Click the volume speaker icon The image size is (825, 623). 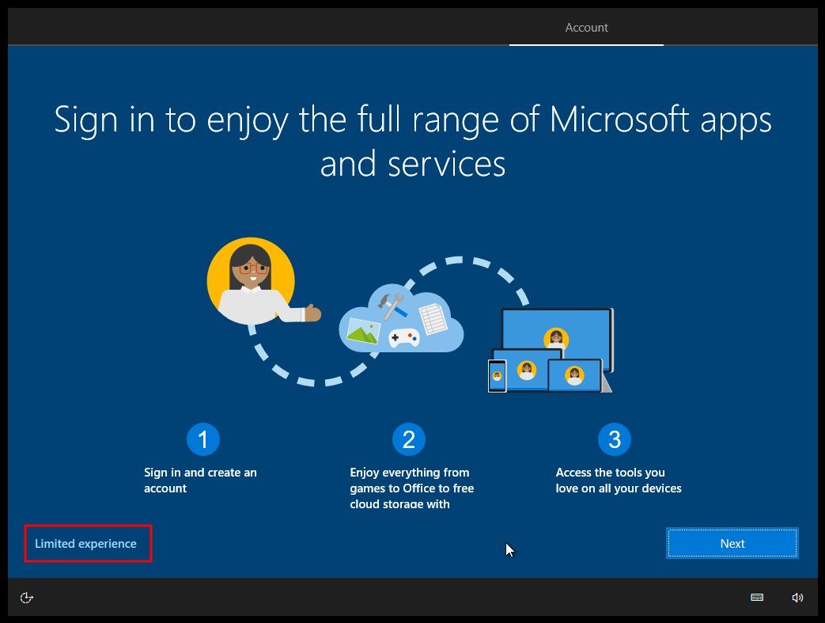point(797,597)
